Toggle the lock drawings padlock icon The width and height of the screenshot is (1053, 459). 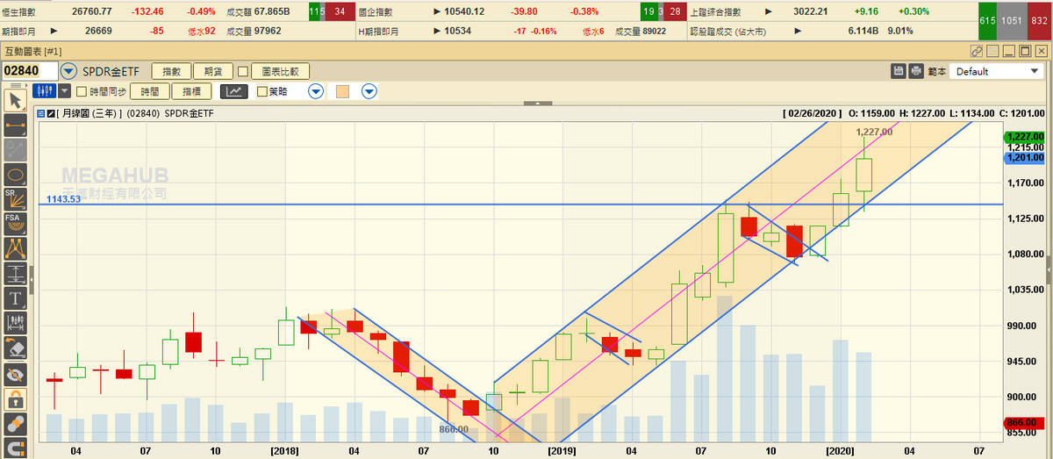pyautogui.click(x=15, y=398)
